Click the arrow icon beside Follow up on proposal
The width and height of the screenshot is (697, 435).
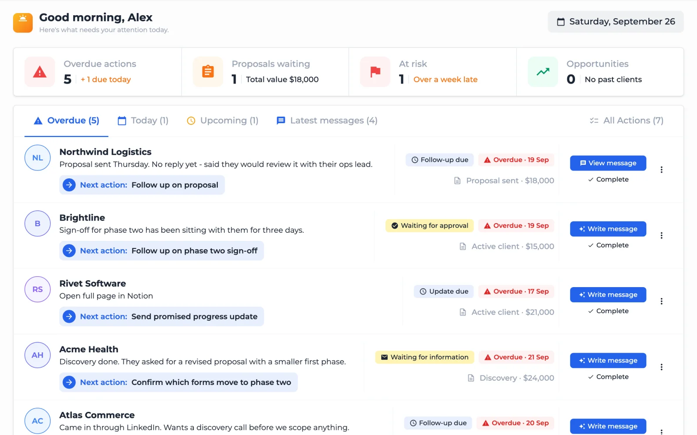pos(69,185)
